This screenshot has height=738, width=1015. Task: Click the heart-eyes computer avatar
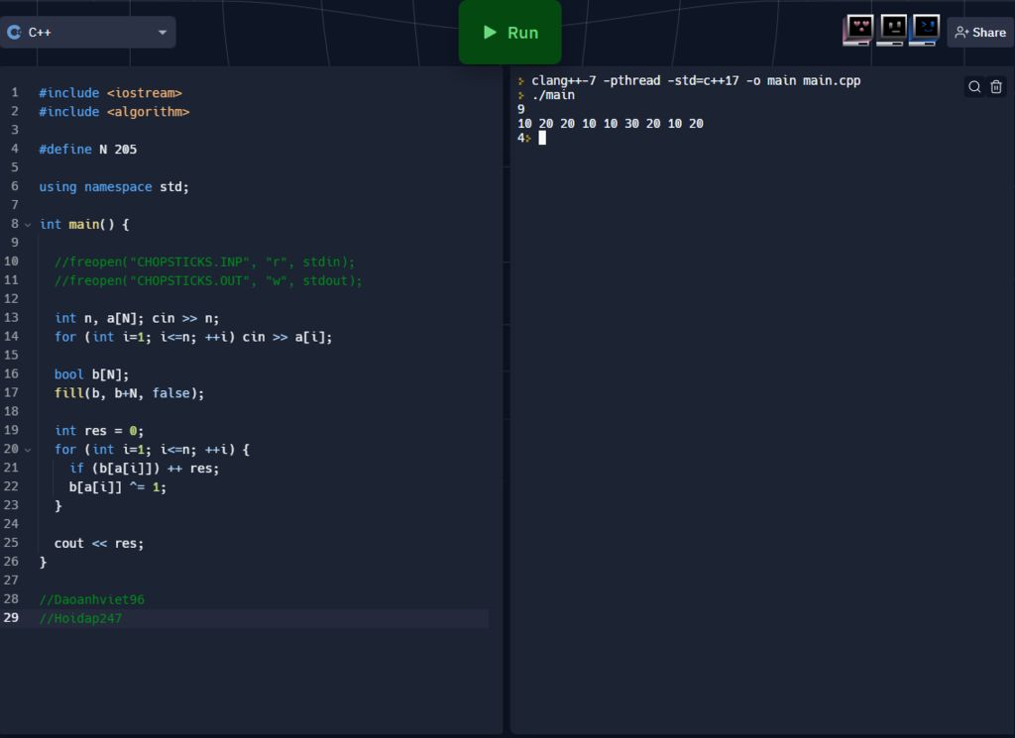(858, 31)
